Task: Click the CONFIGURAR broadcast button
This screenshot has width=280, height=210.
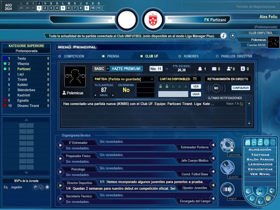Action: point(240,88)
